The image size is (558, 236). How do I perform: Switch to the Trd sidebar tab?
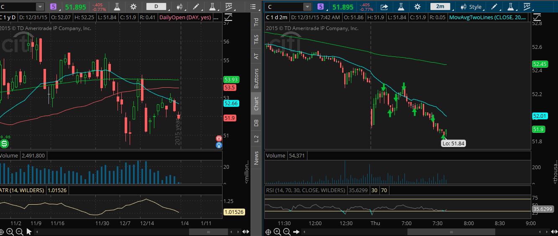pos(256,22)
